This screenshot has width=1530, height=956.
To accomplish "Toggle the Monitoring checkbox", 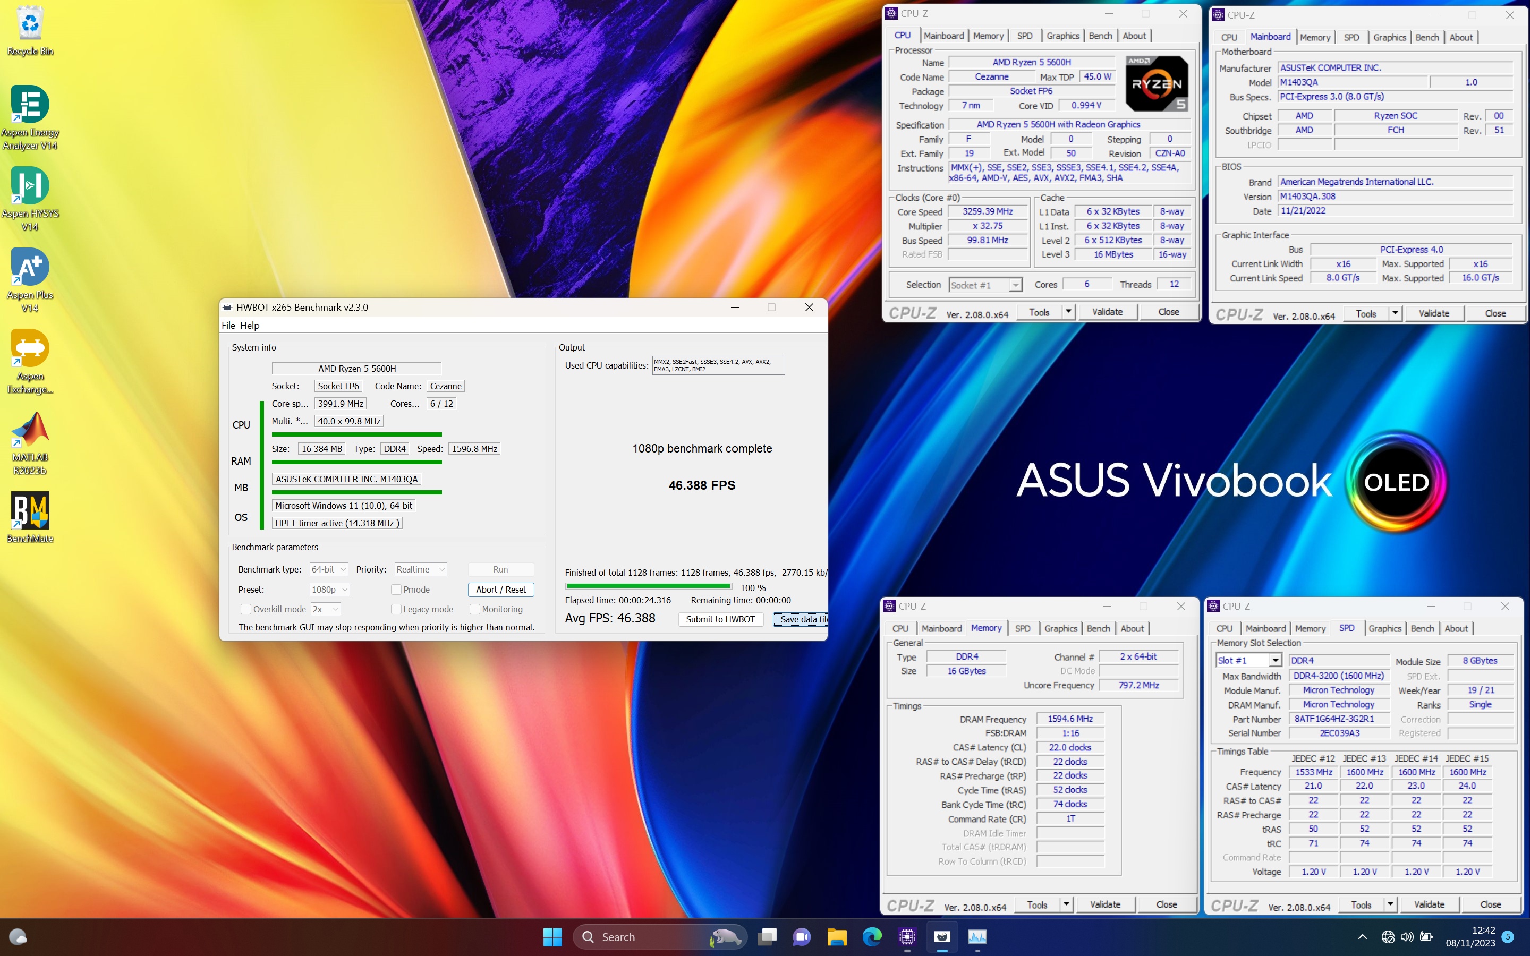I will point(475,609).
